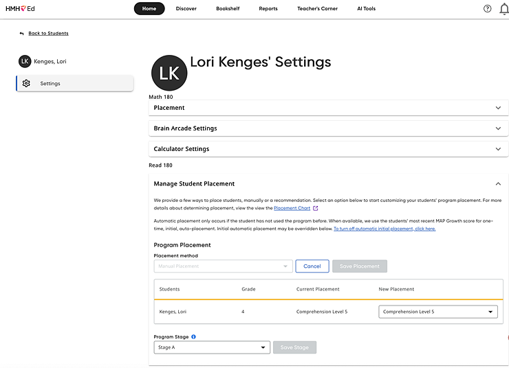This screenshot has width=509, height=368.
Task: Open the help question mark icon
Action: pos(487,9)
